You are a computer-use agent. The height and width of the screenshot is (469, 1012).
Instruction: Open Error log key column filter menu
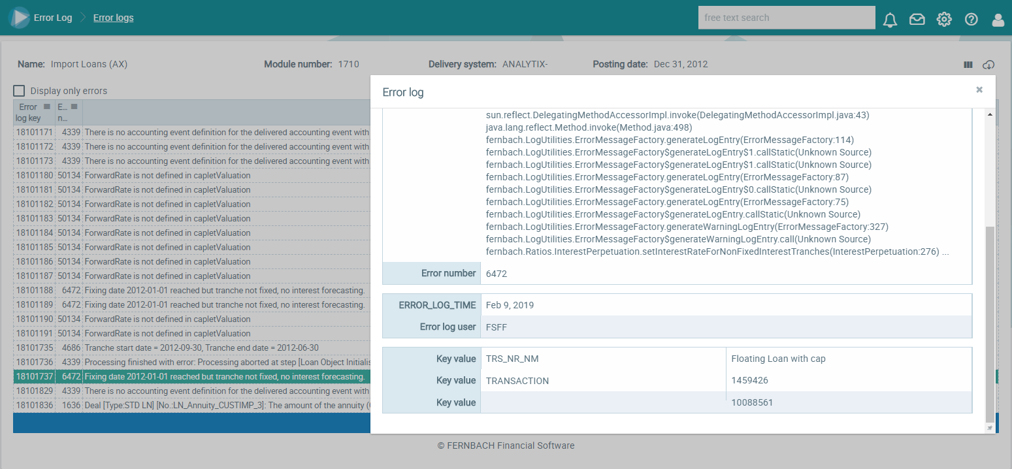click(x=46, y=106)
